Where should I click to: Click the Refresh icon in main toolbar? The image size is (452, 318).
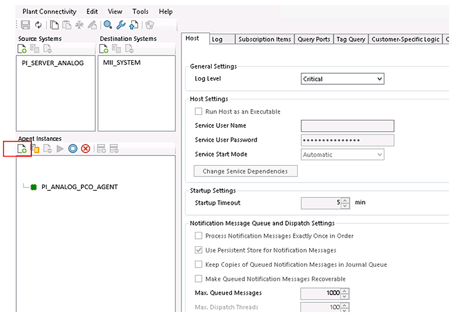click(x=39, y=25)
